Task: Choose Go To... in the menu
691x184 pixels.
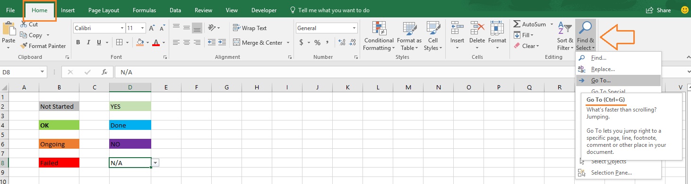Action: [x=618, y=80]
